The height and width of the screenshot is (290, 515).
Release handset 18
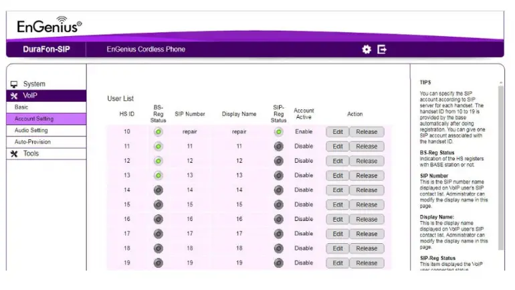click(x=367, y=248)
